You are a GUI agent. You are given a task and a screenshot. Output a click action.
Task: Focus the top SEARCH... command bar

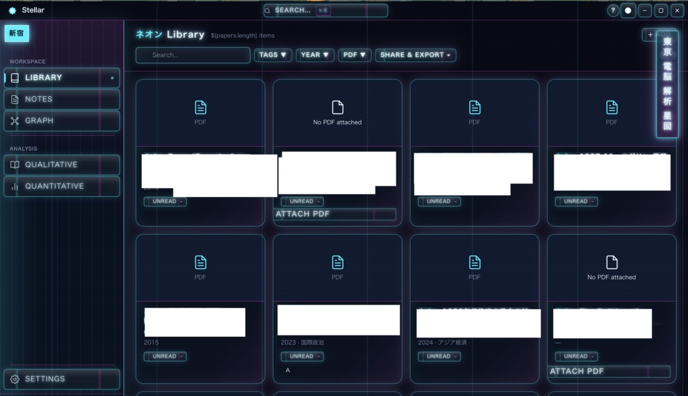tap(325, 11)
